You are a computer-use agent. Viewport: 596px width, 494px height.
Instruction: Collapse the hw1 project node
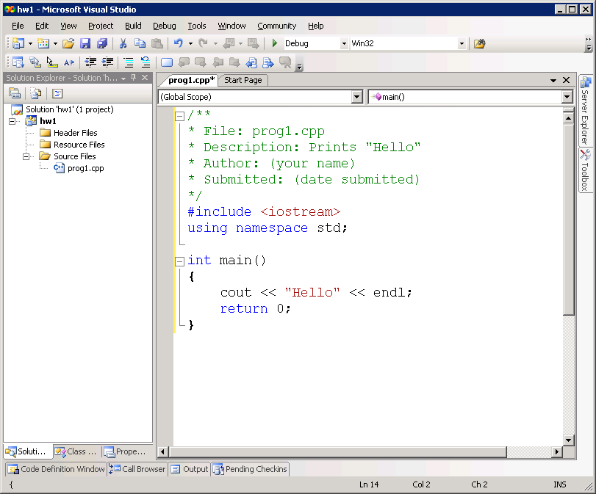(x=12, y=122)
